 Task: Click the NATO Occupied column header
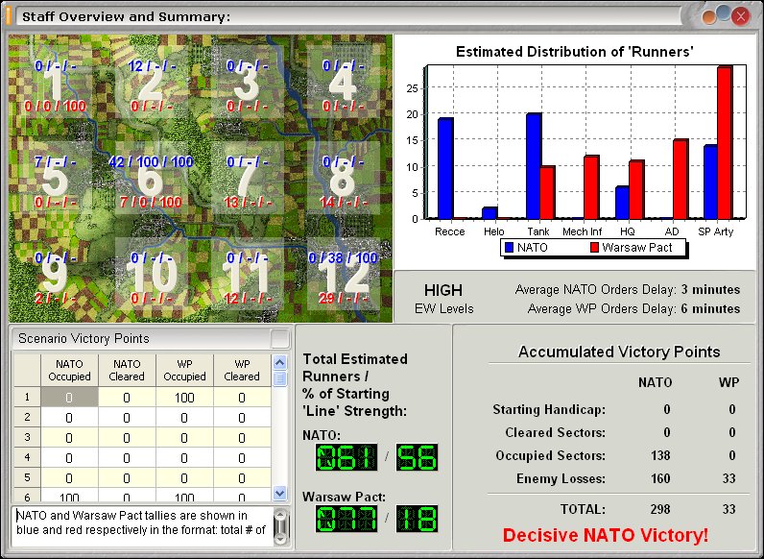[69, 370]
